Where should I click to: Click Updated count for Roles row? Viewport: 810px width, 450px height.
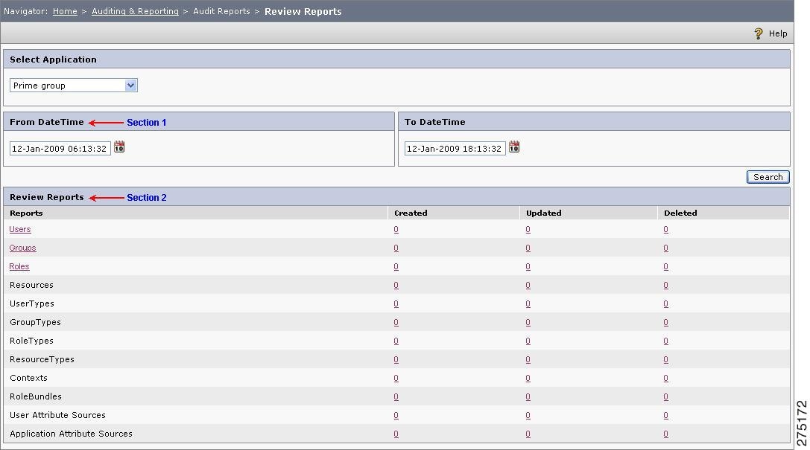(528, 266)
